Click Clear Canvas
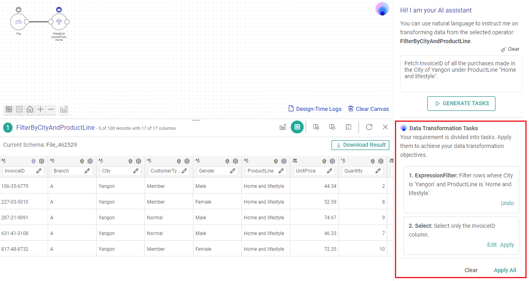 coord(368,109)
